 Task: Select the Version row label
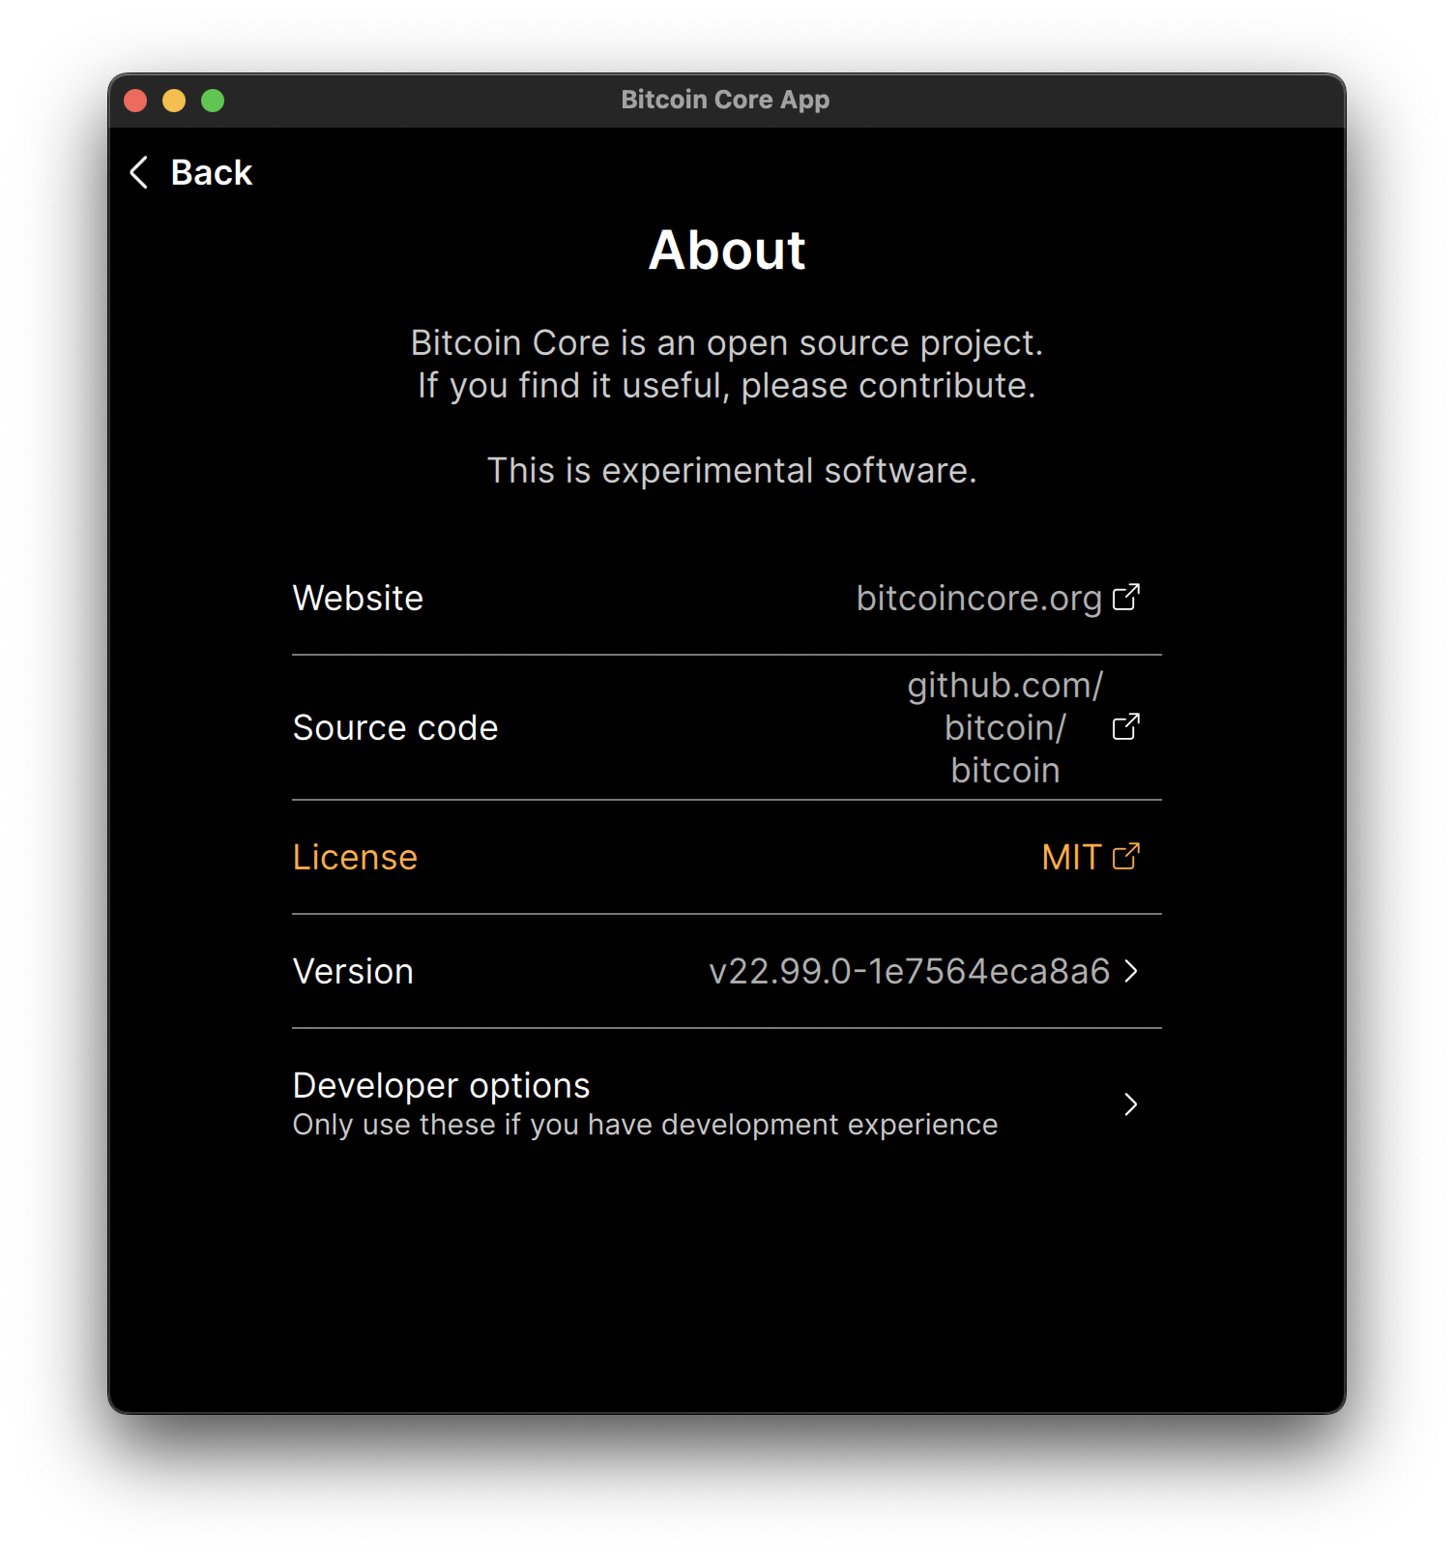pos(354,971)
